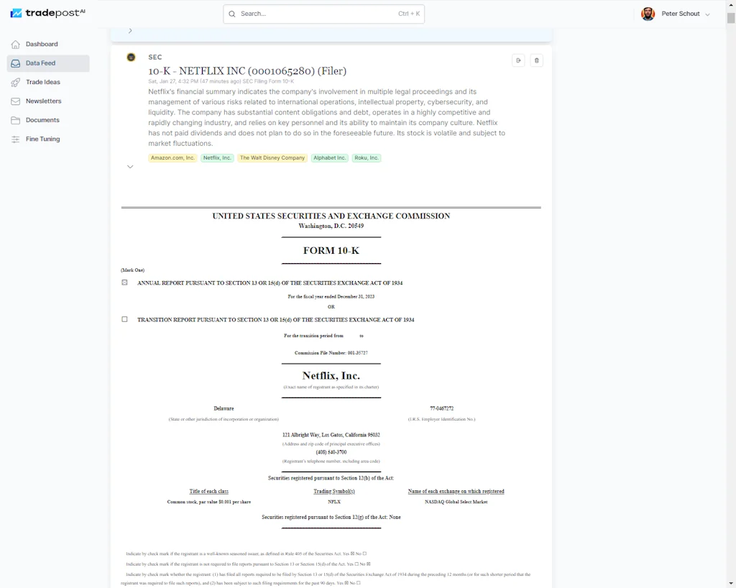Click the Fine Tuning sliders icon

(x=16, y=139)
